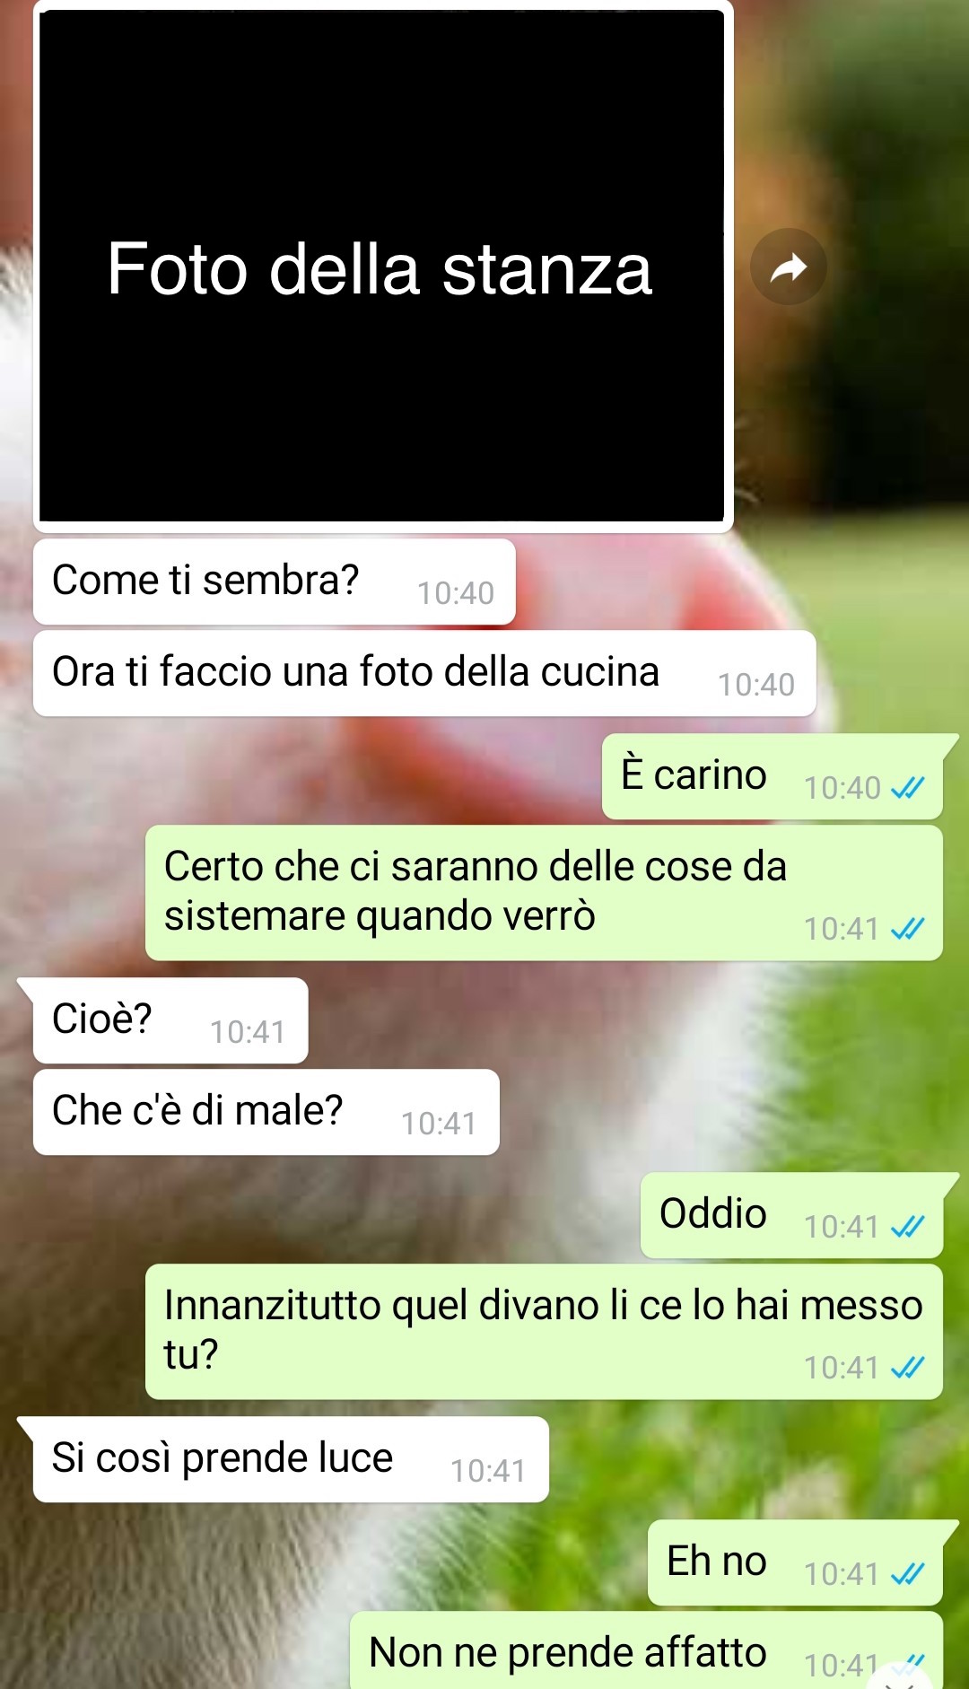
Task: Select the 'Si così prende luce' message
Action: 291,1459
